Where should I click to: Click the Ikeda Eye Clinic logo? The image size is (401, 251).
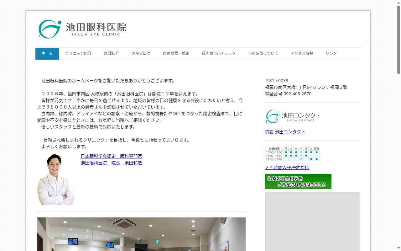point(82,29)
